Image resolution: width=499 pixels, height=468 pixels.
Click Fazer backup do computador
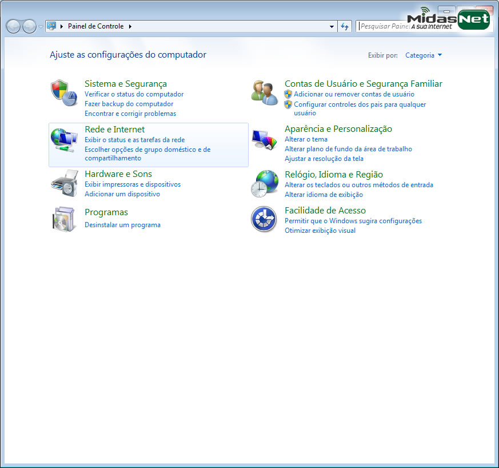point(129,104)
